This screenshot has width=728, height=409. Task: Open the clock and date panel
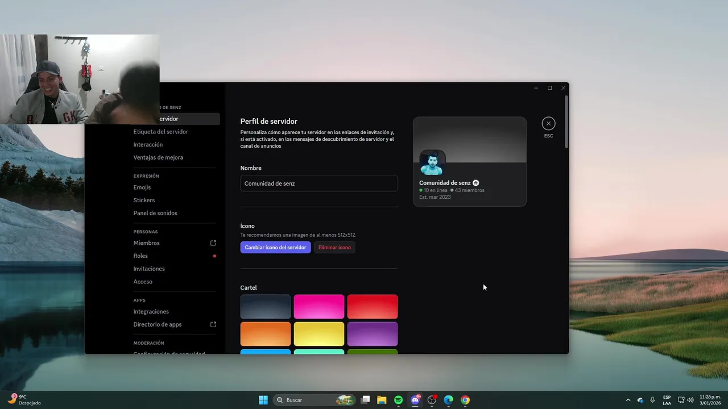tap(710, 400)
